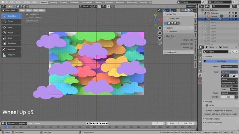The height and width of the screenshot is (134, 239).
Task: Activate the Select Box tool
Action: pyautogui.click(x=12, y=16)
